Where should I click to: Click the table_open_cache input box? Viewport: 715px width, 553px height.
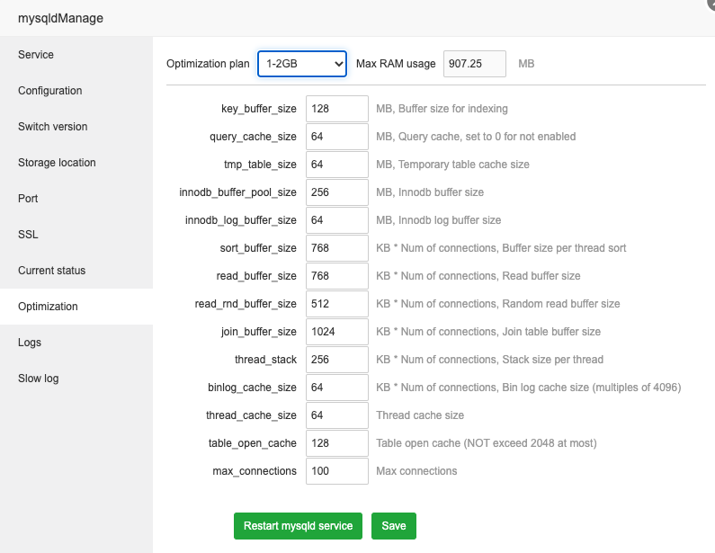(x=337, y=443)
